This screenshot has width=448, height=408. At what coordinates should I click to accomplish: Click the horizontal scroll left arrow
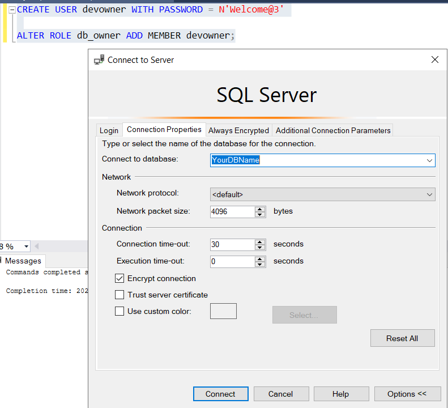(37, 246)
